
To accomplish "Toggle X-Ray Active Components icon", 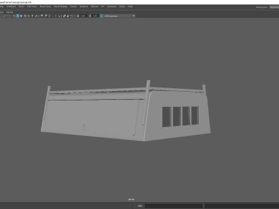I will coord(68,16).
